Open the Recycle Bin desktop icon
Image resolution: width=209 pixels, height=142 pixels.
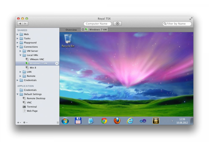point(68,41)
